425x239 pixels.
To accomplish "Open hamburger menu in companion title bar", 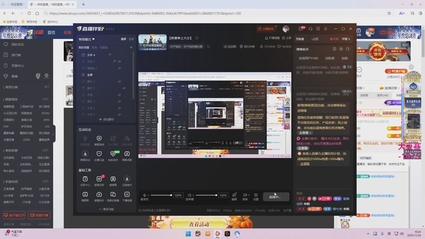I will click(x=326, y=29).
